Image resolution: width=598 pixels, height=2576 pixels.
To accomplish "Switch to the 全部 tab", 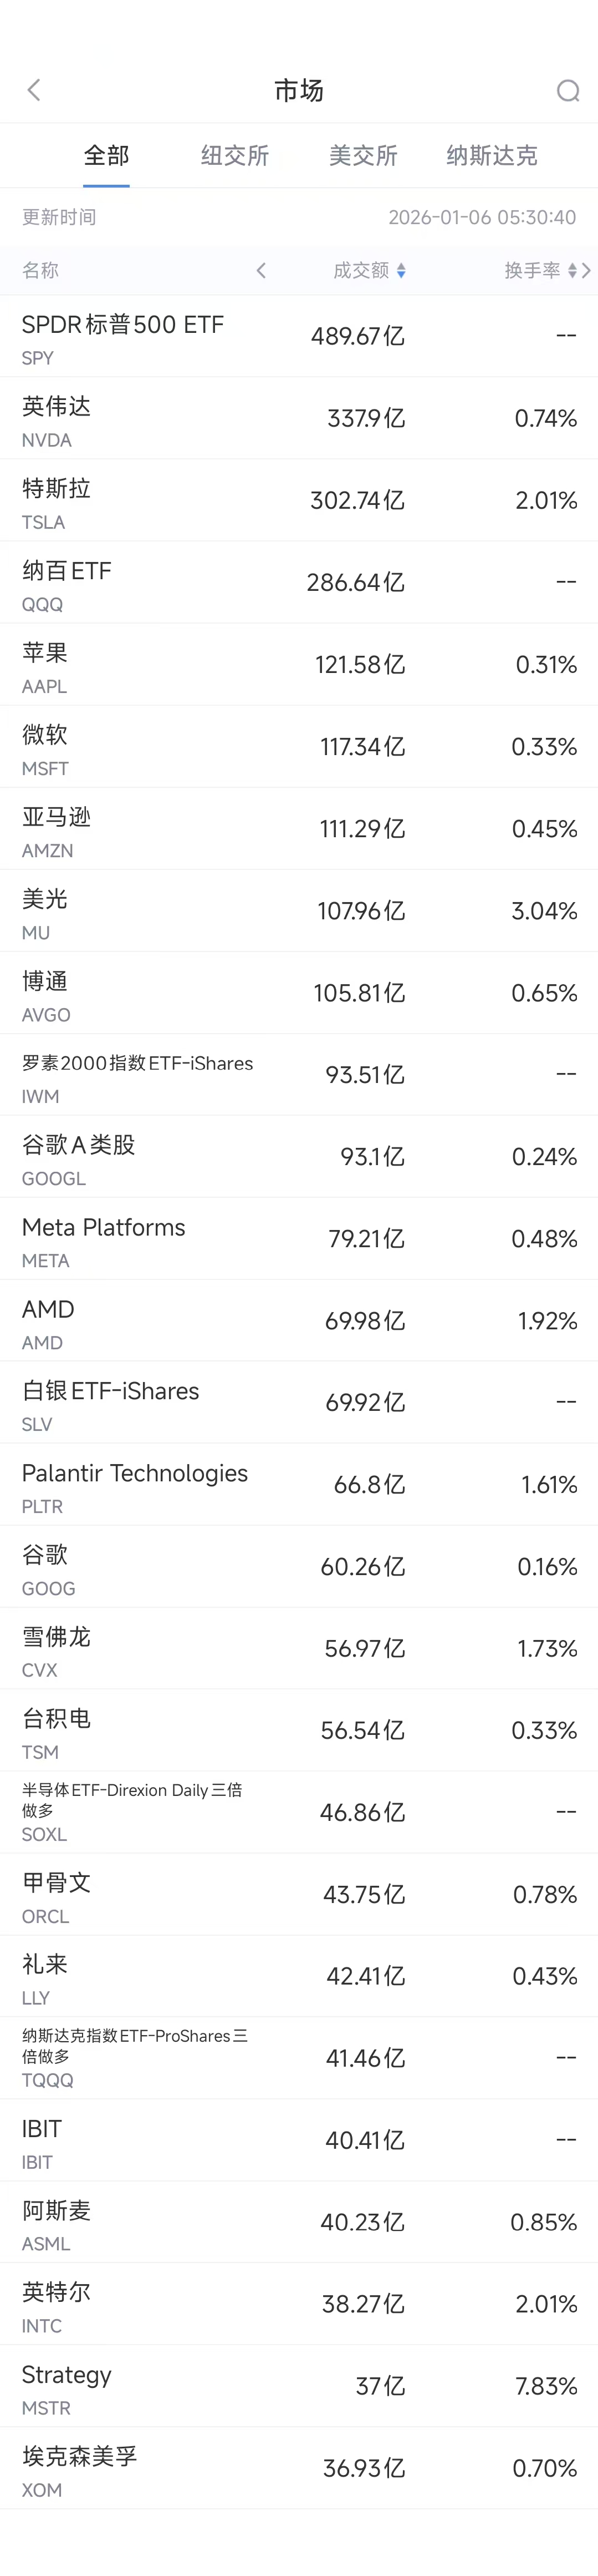I will tap(106, 156).
